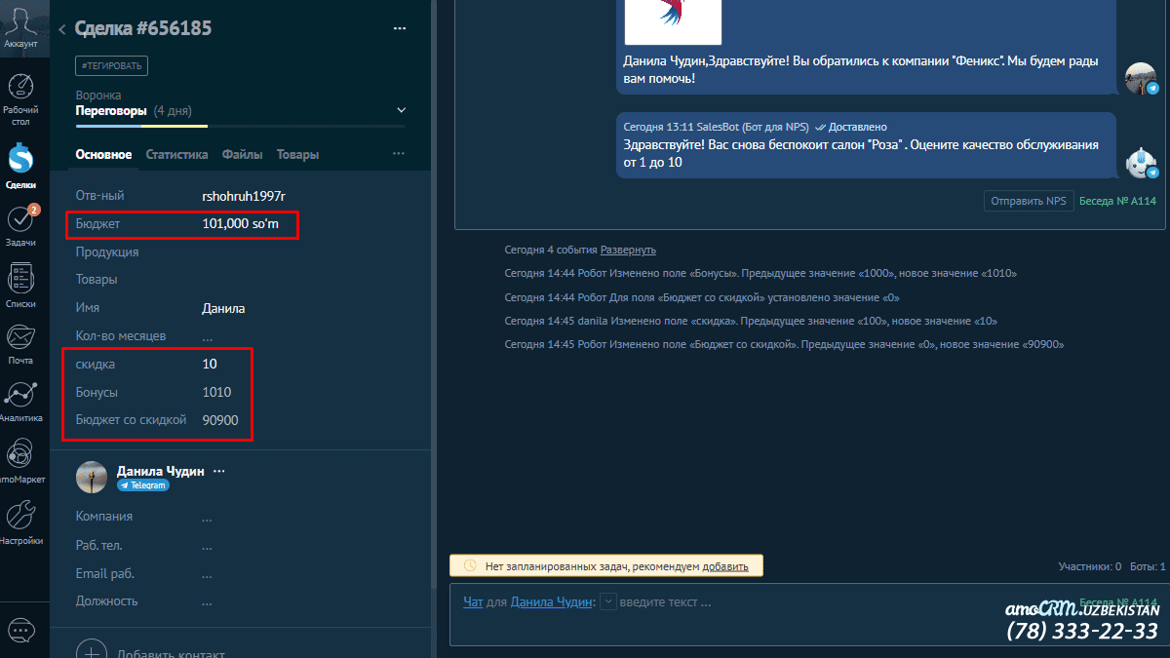Click Данила Чудин's contact avatar
1170x658 pixels.
92,477
